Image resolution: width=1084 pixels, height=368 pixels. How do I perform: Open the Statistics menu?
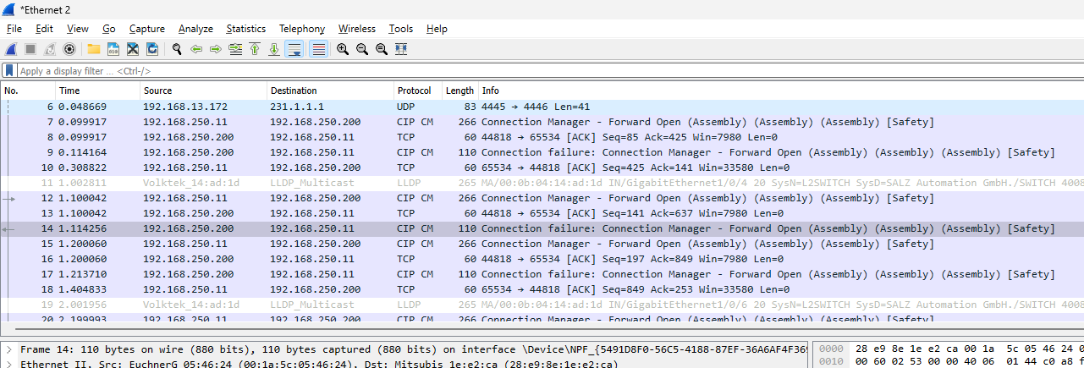245,29
